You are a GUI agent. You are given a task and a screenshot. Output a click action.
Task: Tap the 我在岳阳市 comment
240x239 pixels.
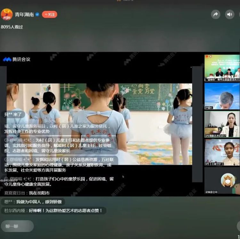tap(27, 193)
